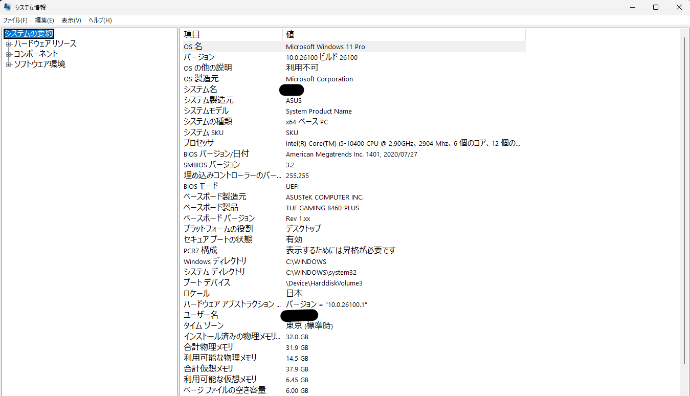Open the 編集(E) menu
Image resolution: width=690 pixels, height=396 pixels.
(44, 20)
